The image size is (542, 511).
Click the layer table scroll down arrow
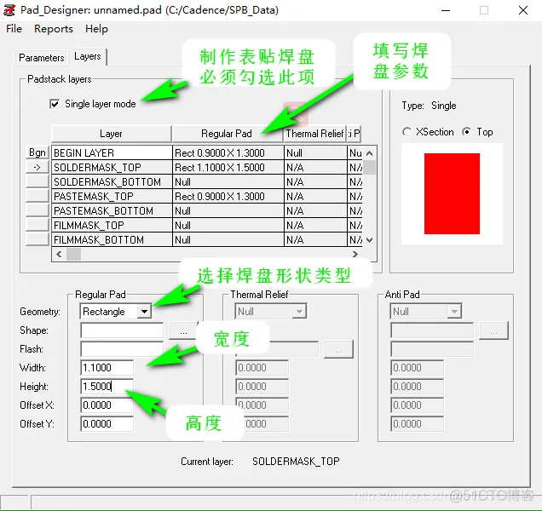tap(369, 240)
